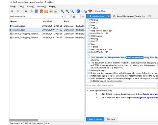
Task: Sort results by Modified column
Action: (x=47, y=21)
